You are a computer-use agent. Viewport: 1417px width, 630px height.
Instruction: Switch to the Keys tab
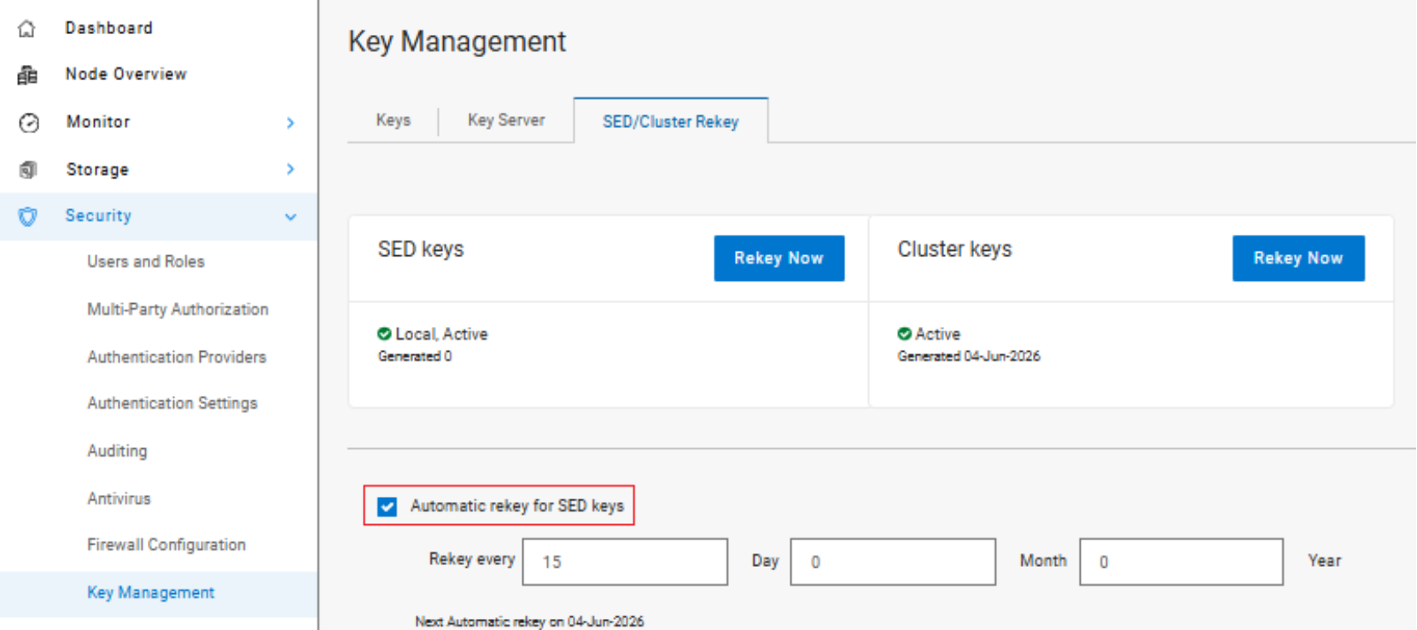[394, 120]
